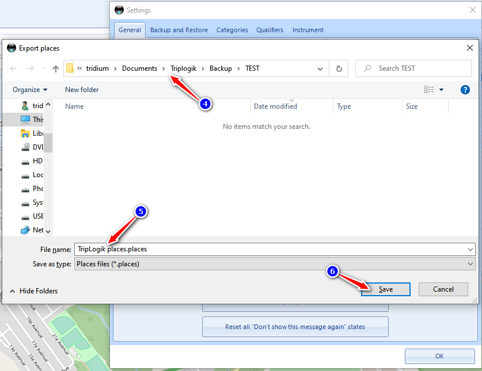Select the USB drive in navigation tree

[32, 216]
